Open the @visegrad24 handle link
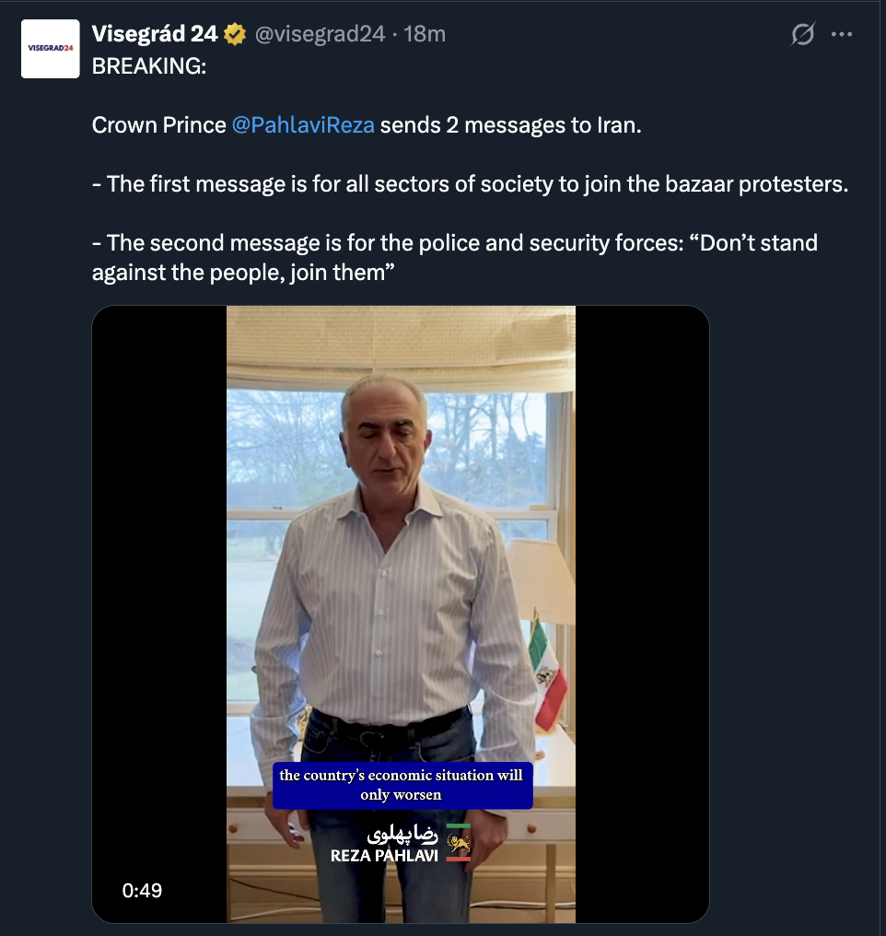This screenshot has height=936, width=886. point(319,35)
